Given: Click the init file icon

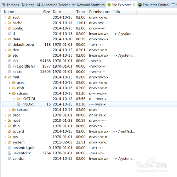Looking at the screenshot, I should point(10,61).
